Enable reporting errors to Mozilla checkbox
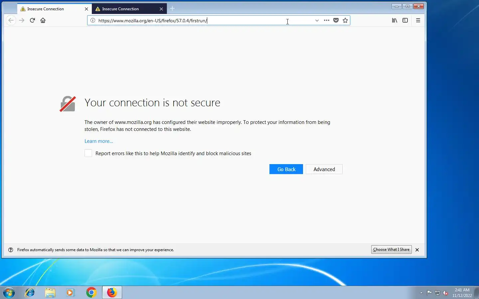The width and height of the screenshot is (479, 299). point(88,153)
